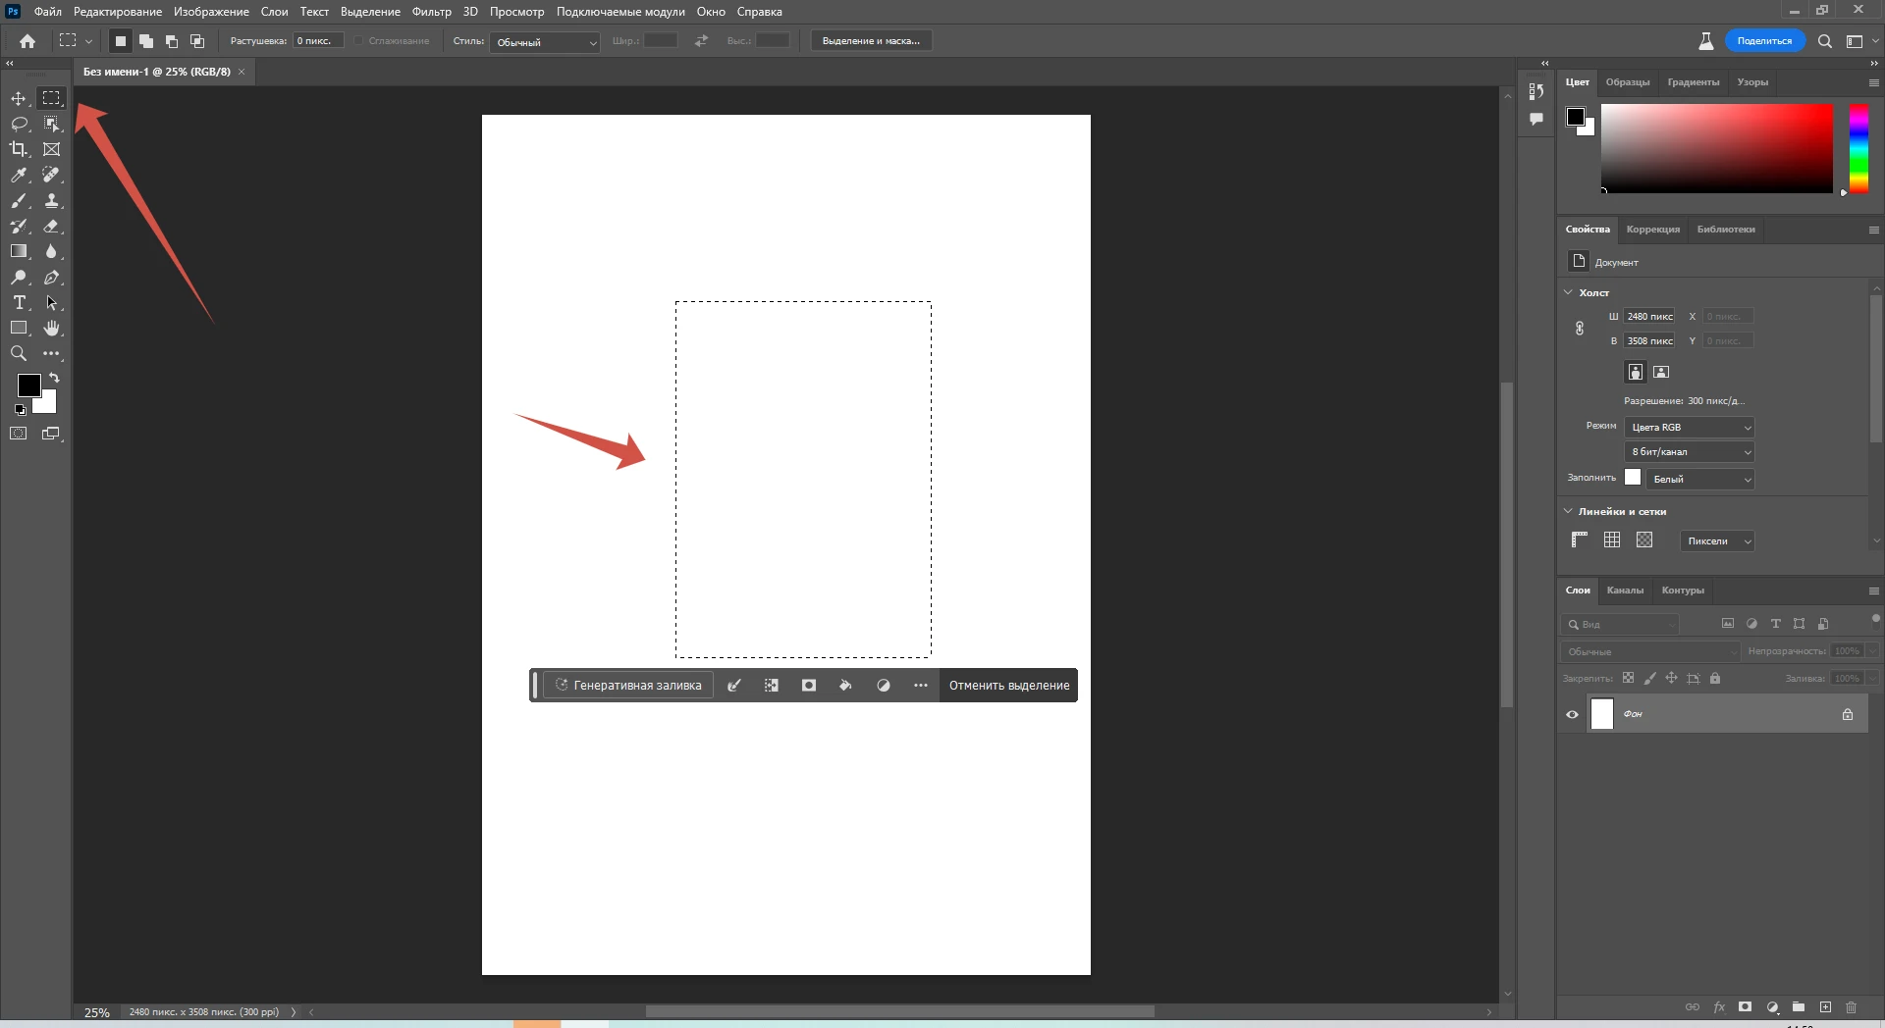Toggle the Сглаживание checkbox

point(359,41)
